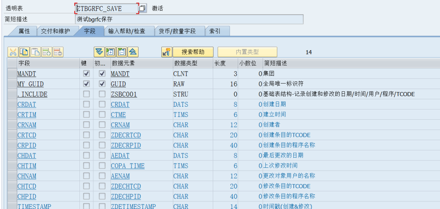Open the COPA_TIME data element link
Screen dimensions: 440x209
(x=128, y=166)
